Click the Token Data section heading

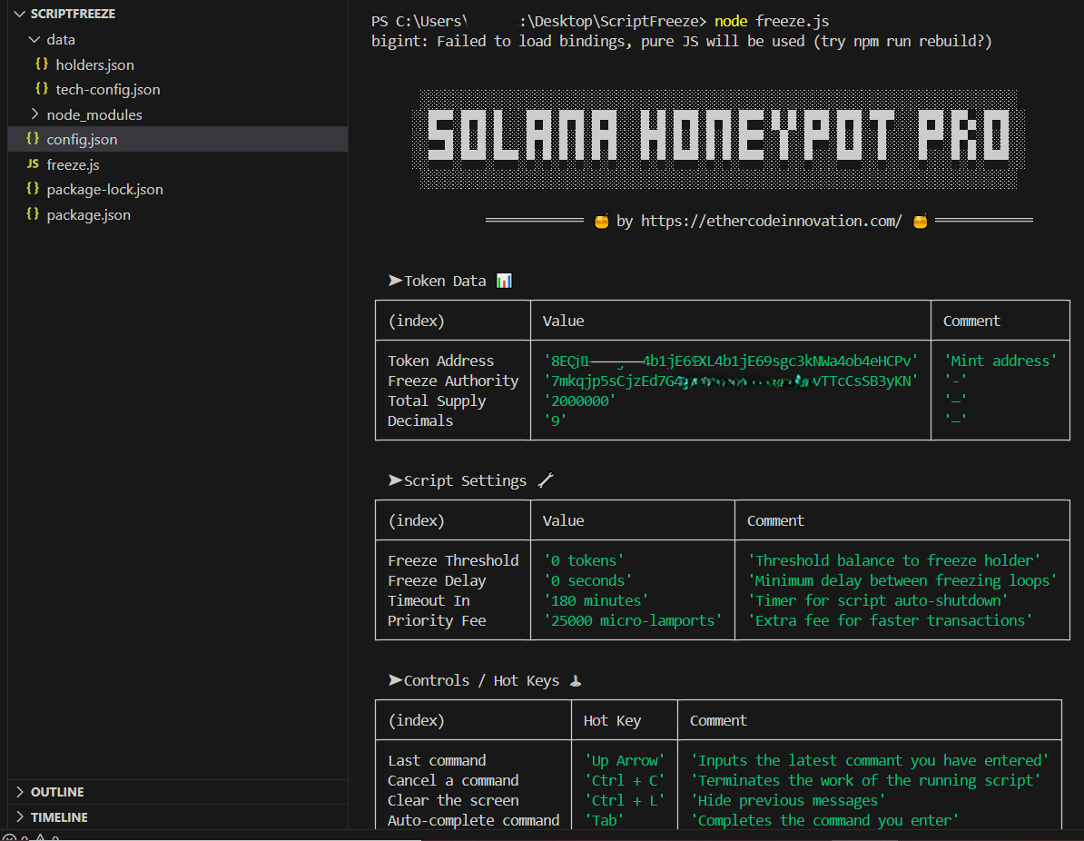click(449, 281)
